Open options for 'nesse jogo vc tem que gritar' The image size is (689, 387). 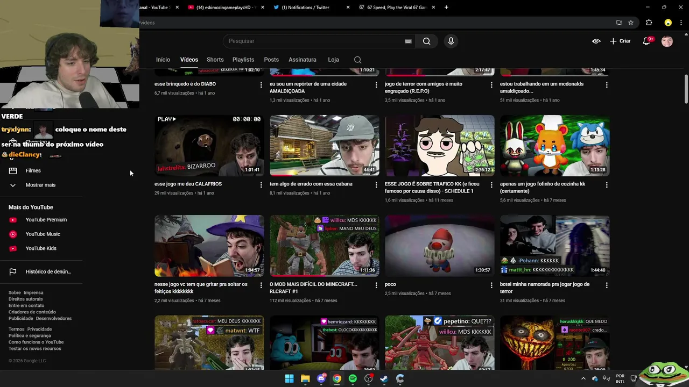click(x=261, y=285)
